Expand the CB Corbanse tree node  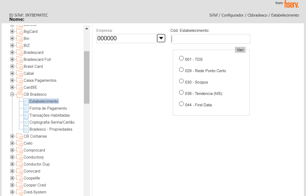12,136
